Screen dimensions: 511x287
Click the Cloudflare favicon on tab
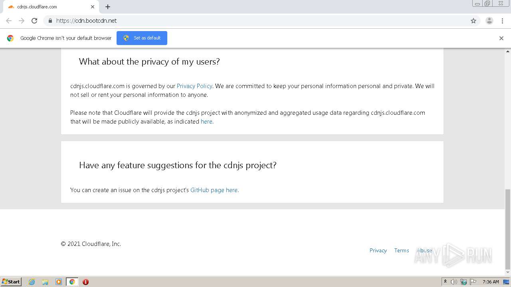point(11,7)
